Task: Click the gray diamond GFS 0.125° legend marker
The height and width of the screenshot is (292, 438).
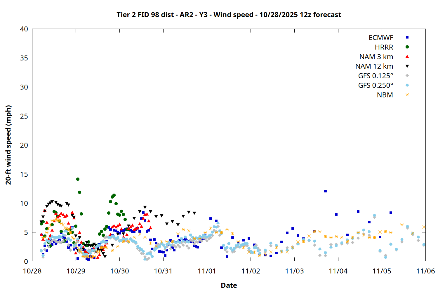Action: pyautogui.click(x=407, y=76)
